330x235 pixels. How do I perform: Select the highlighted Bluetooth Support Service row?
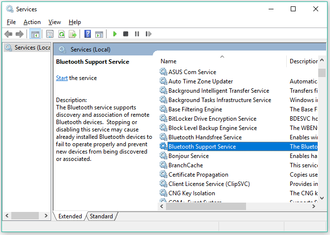[x=238, y=147]
